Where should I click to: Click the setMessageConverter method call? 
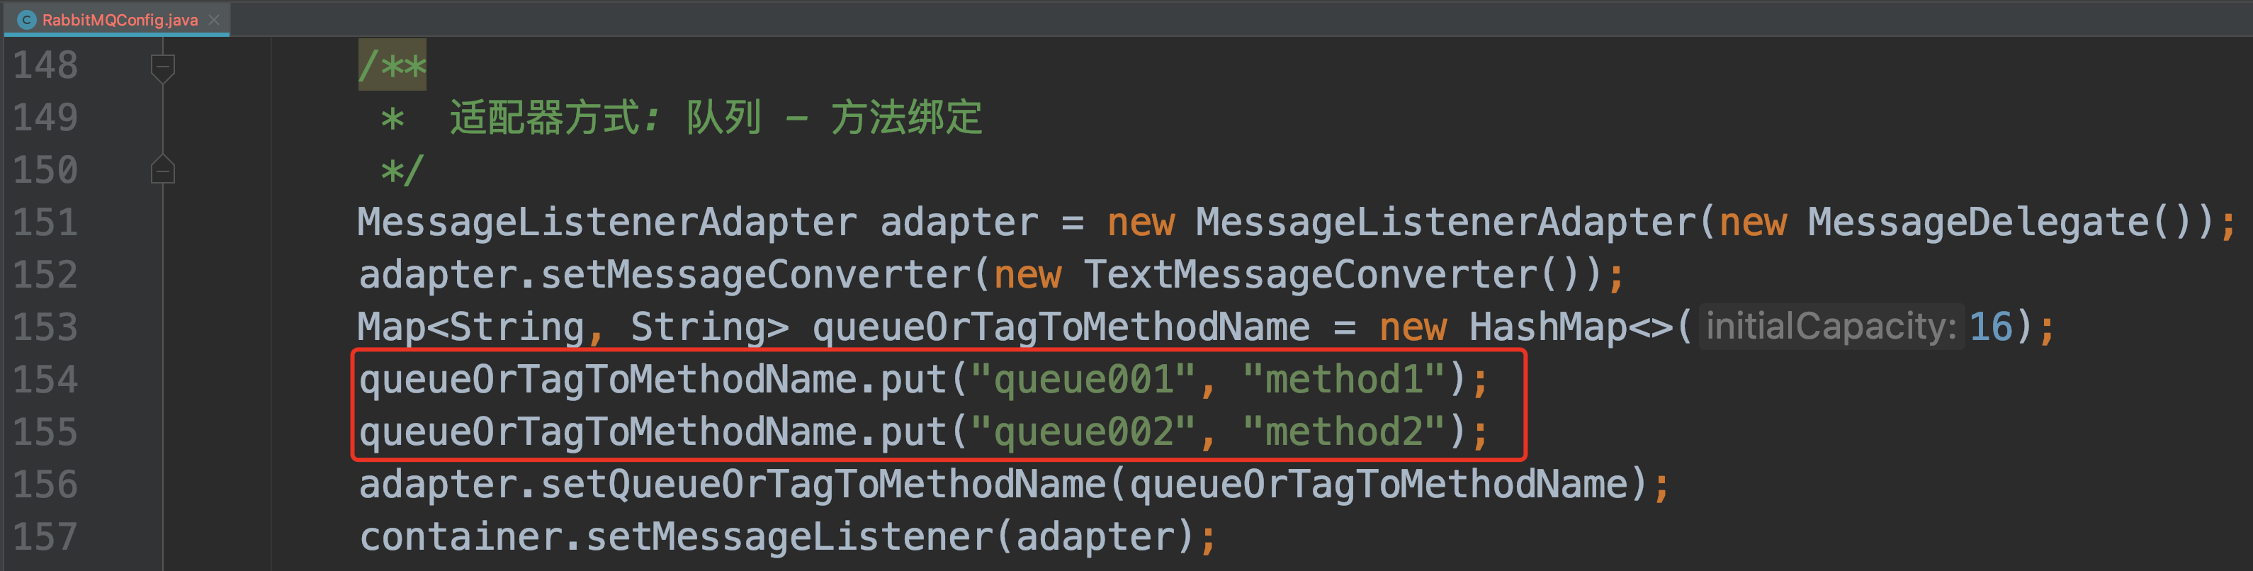coord(755,275)
